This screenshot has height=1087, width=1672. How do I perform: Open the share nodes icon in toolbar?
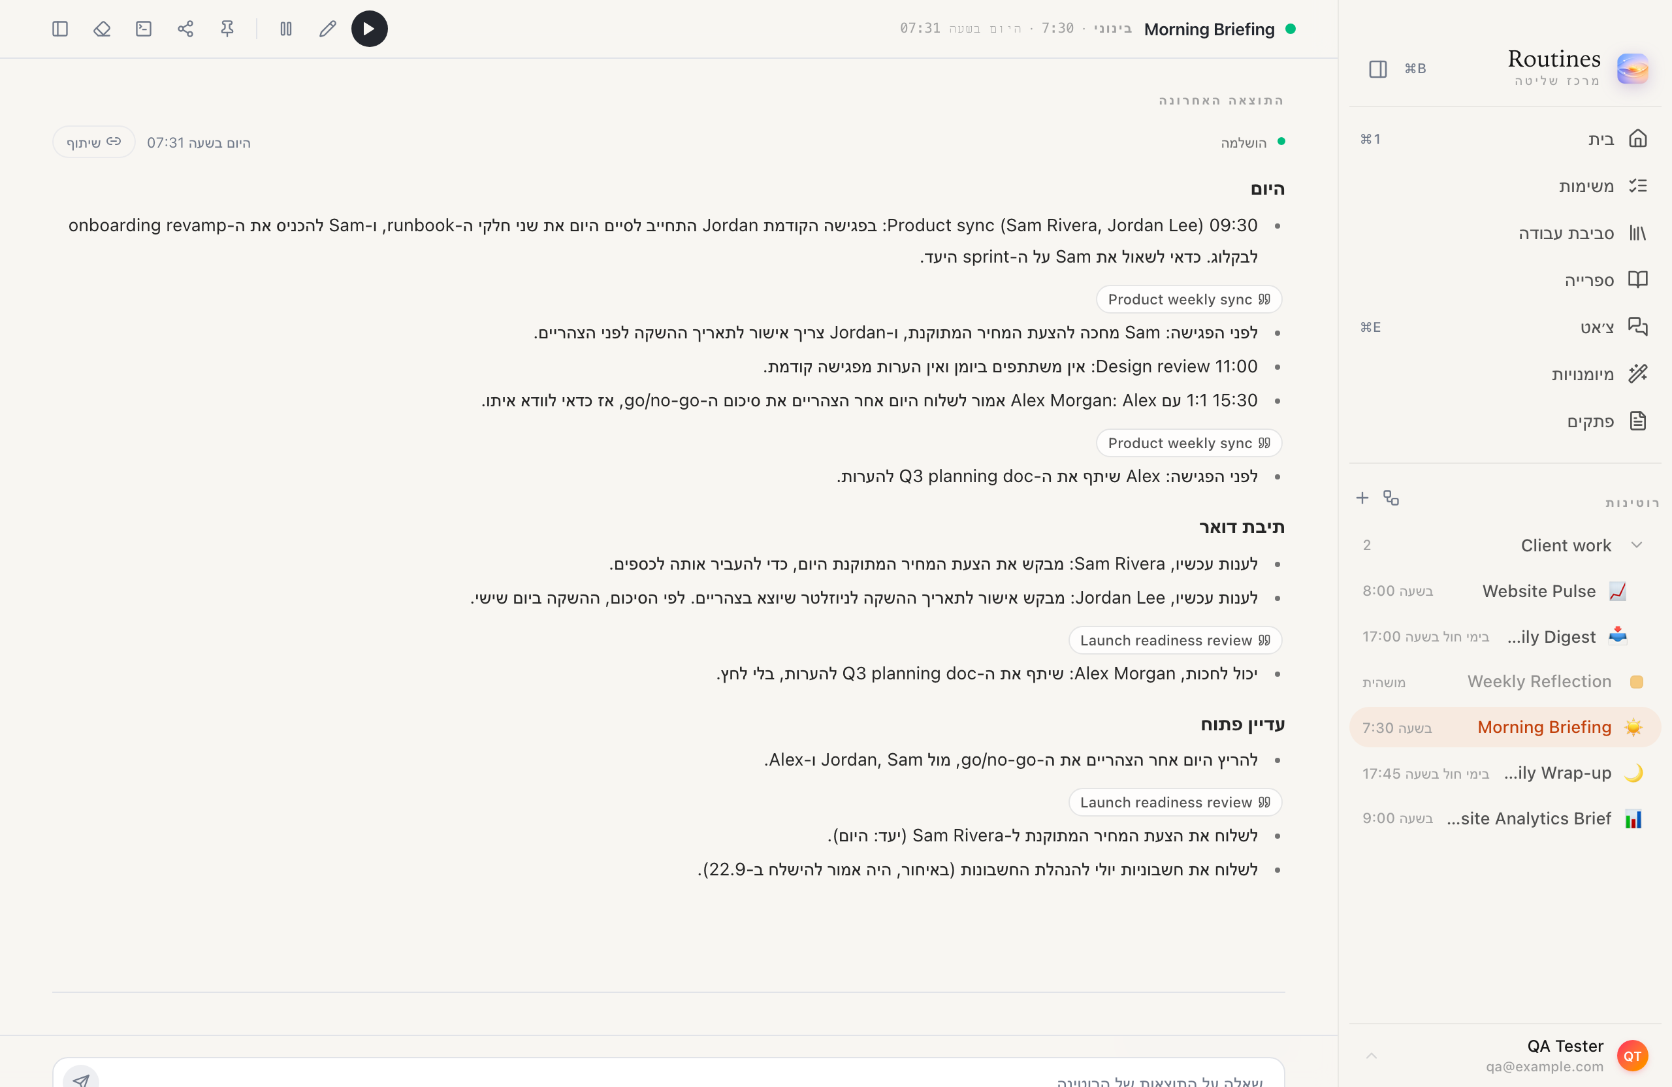pos(185,29)
